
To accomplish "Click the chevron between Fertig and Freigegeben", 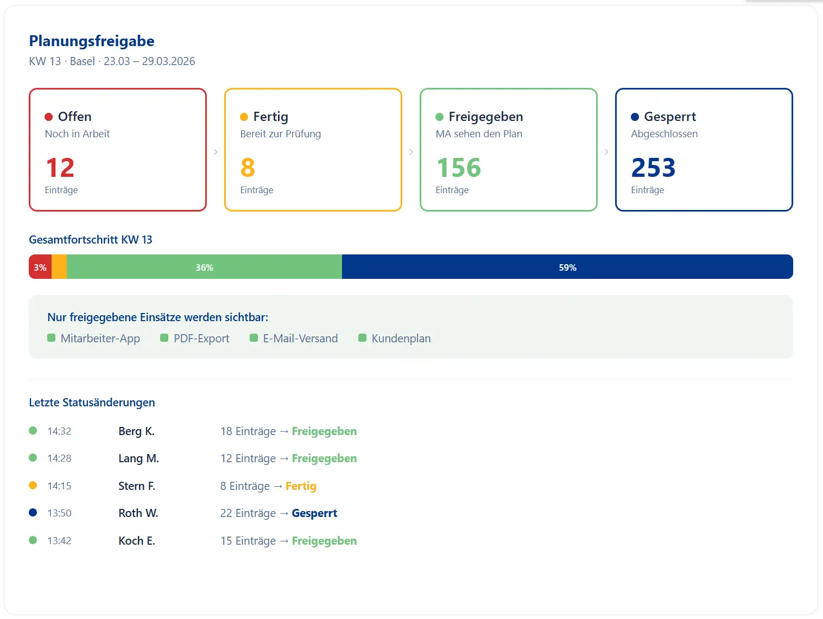I will [411, 152].
